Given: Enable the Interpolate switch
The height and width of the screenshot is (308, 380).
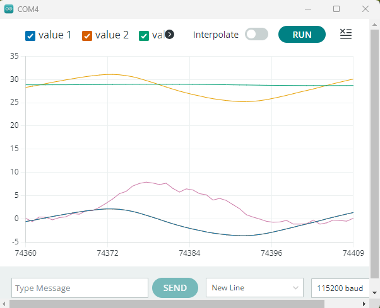Looking at the screenshot, I should point(256,35).
